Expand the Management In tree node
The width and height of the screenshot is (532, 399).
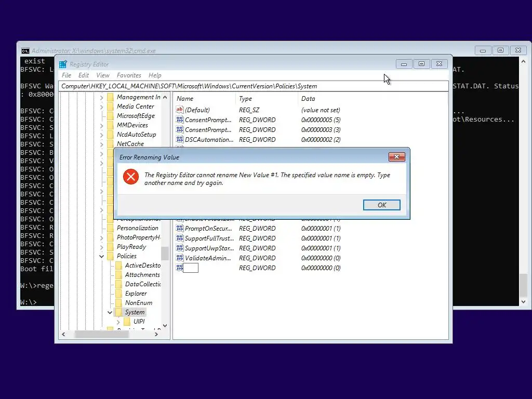(101, 98)
